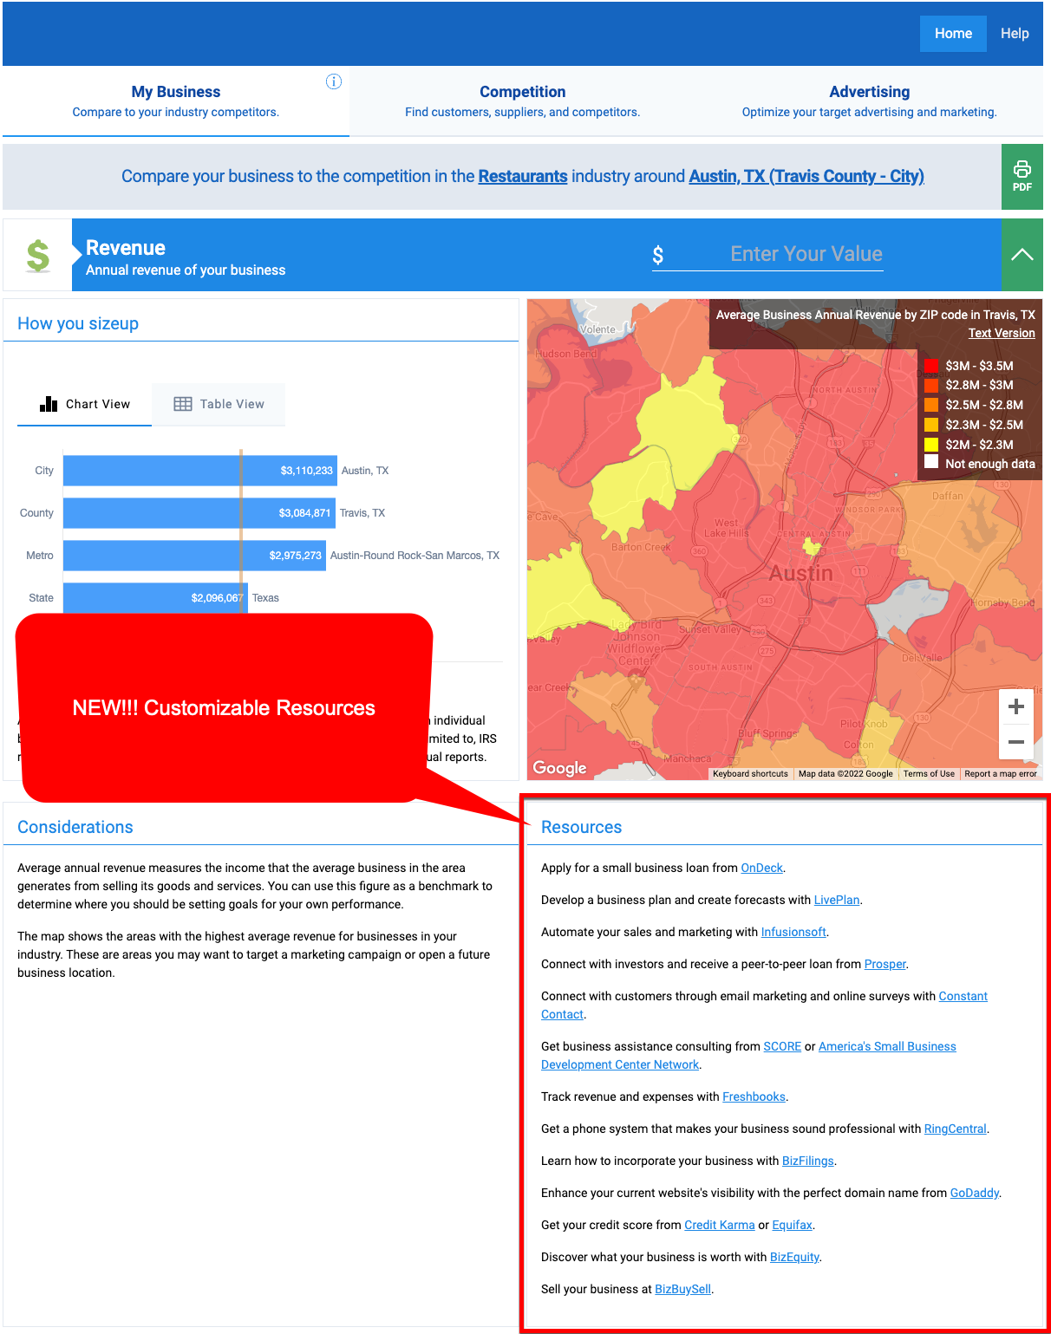Open the Prosper loan link
This screenshot has height=1334, width=1051.
coord(885,964)
